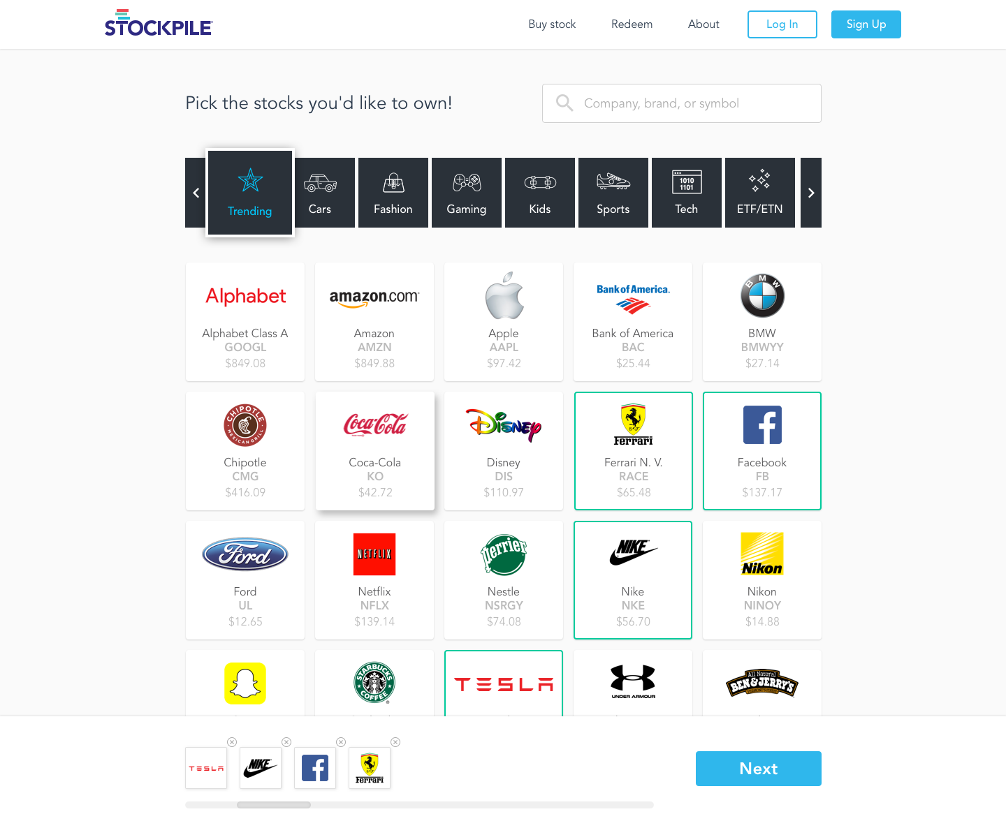
Task: Focus the company, brand, or symbol search field
Action: 682,103
